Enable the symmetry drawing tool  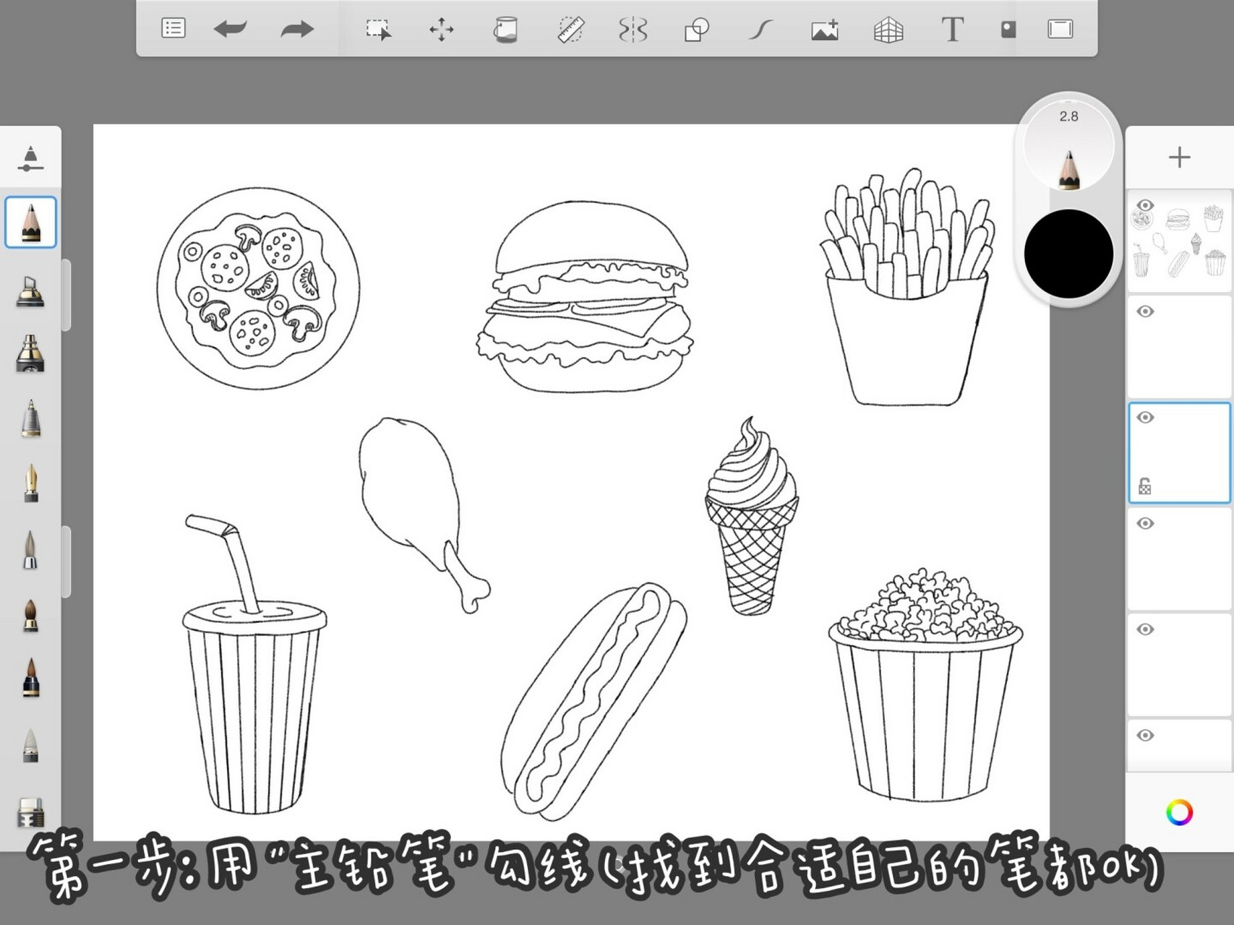[633, 30]
